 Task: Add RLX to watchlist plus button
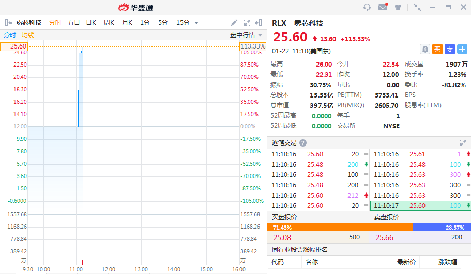(462, 49)
